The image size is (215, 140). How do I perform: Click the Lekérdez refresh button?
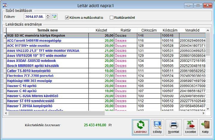point(141,127)
